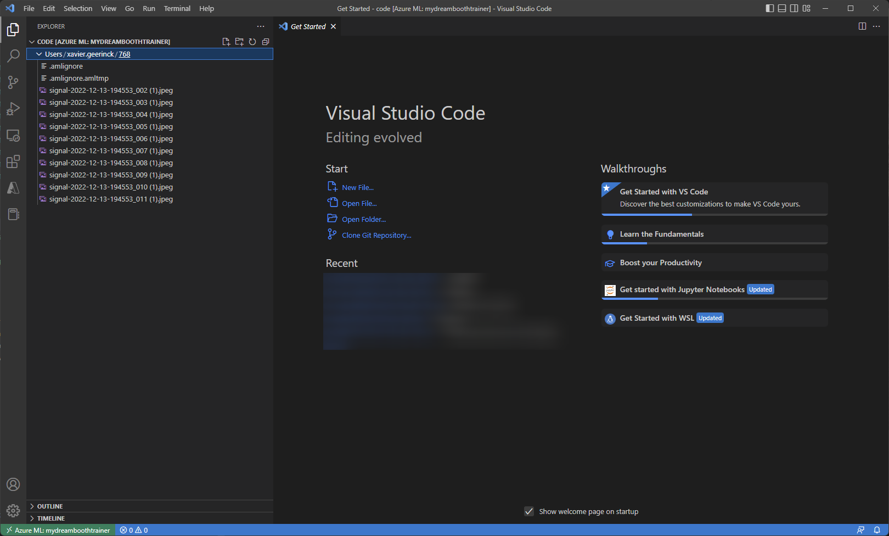Collapse all folders in Explorer

click(266, 42)
